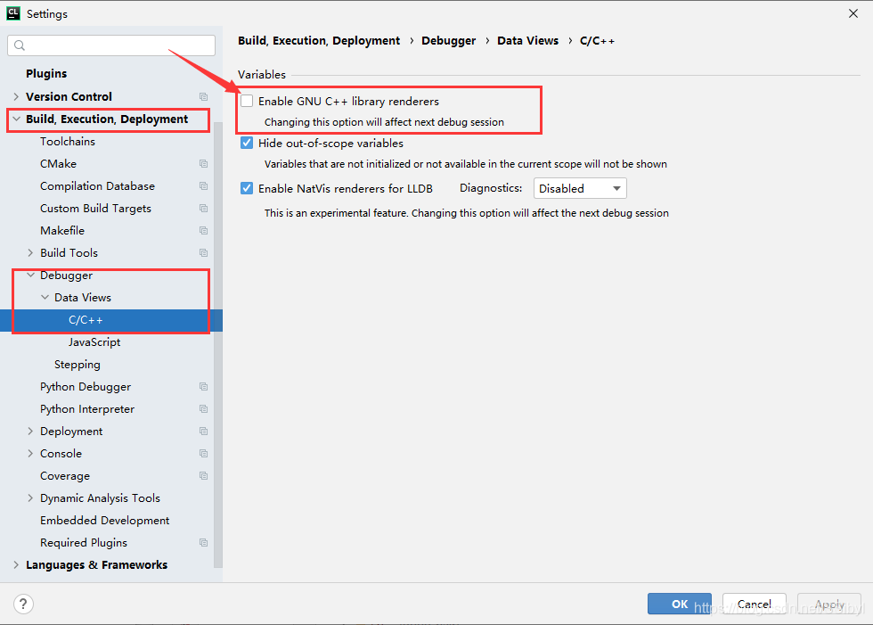Open Custom Build Targets page
Screen dimensions: 873x625
[96, 209]
